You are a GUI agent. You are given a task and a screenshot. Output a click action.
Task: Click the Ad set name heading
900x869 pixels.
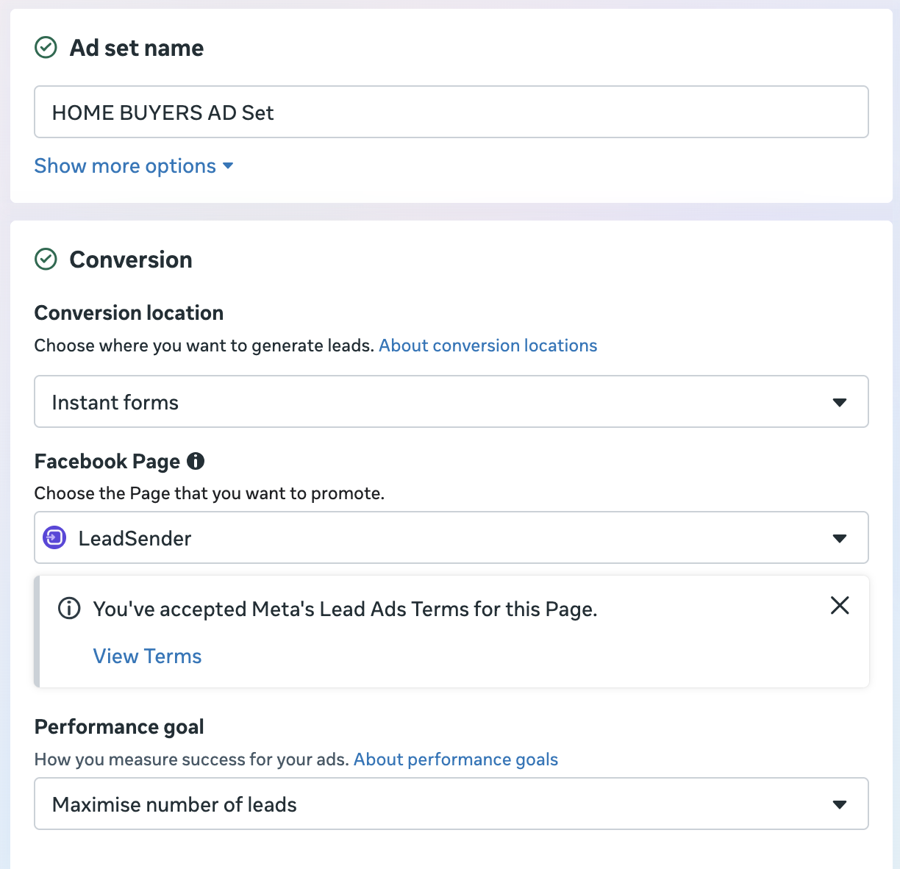137,49
